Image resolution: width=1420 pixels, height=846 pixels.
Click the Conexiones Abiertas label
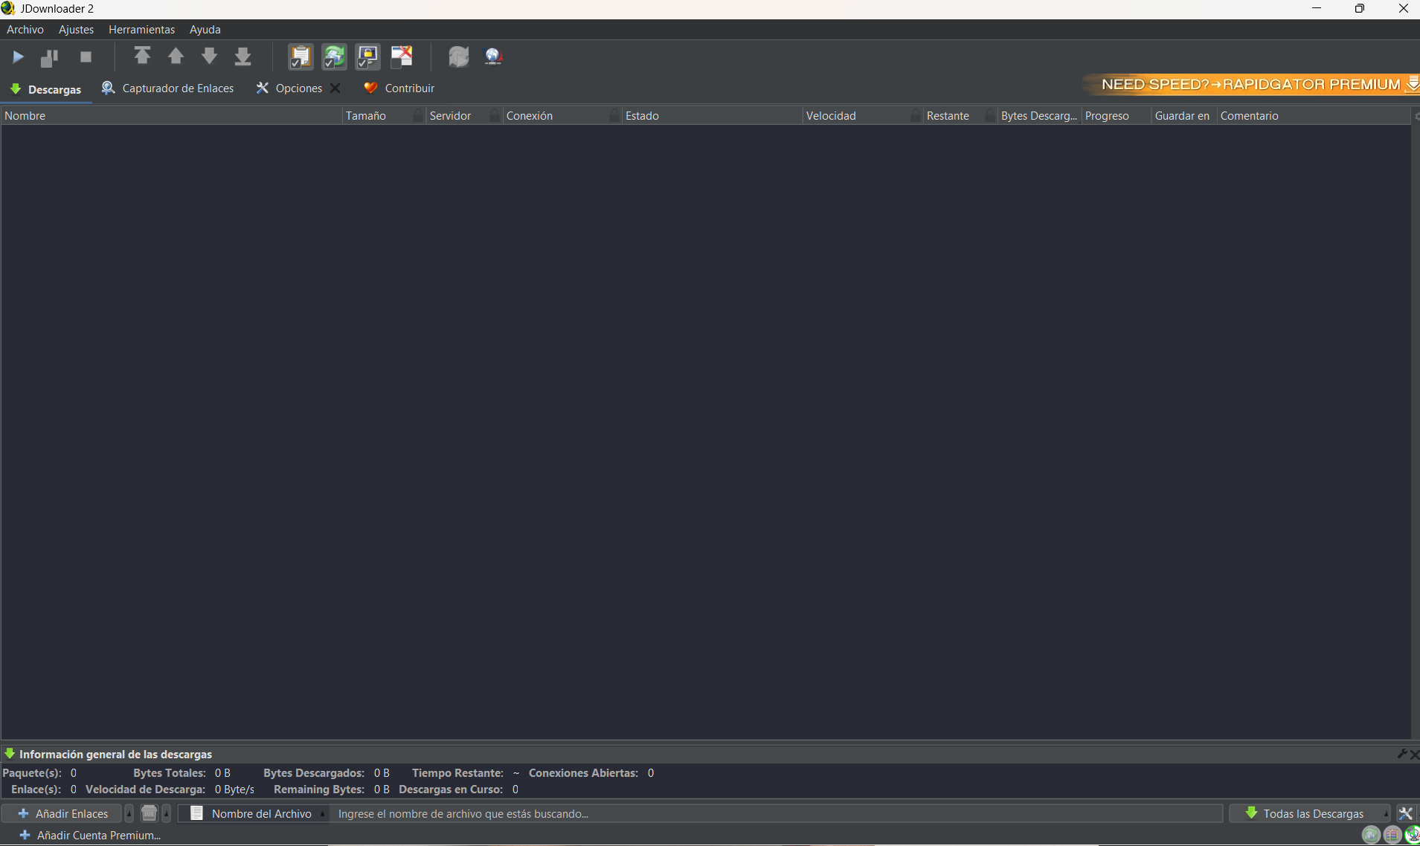click(x=584, y=773)
